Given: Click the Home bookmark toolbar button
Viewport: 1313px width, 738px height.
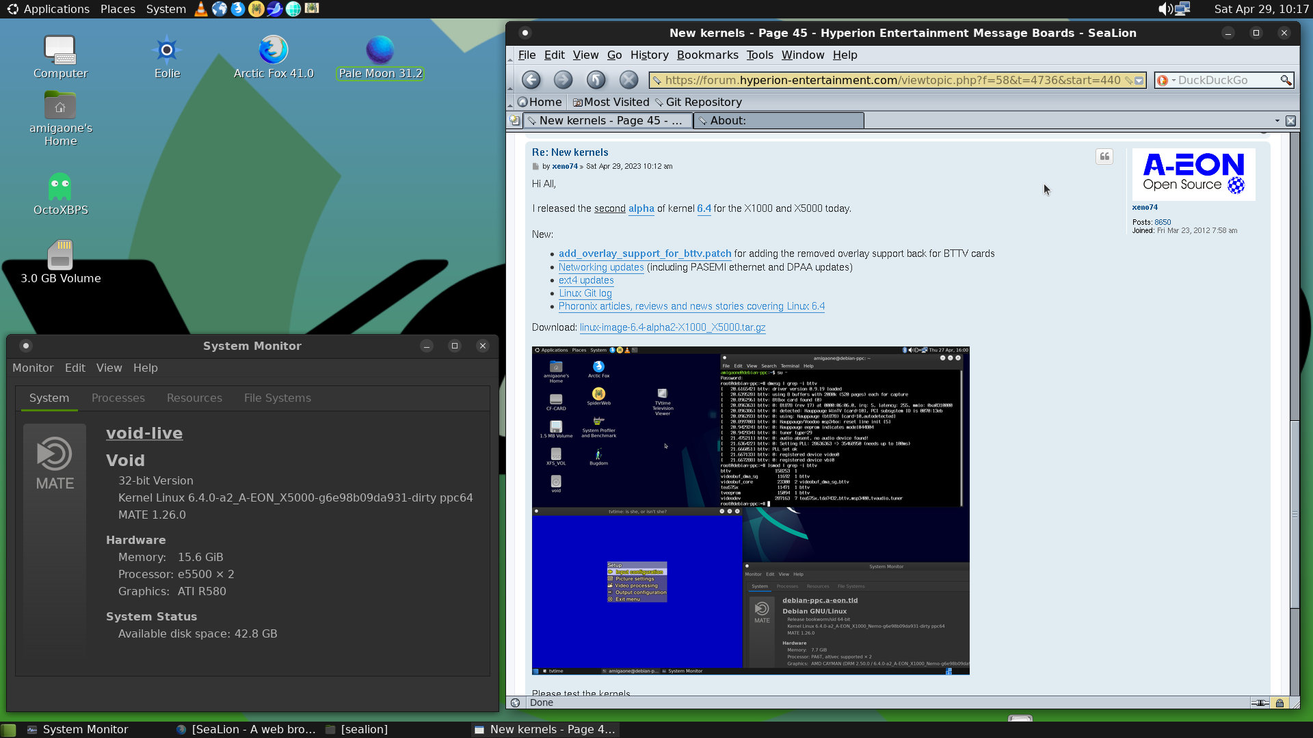Looking at the screenshot, I should pyautogui.click(x=540, y=102).
